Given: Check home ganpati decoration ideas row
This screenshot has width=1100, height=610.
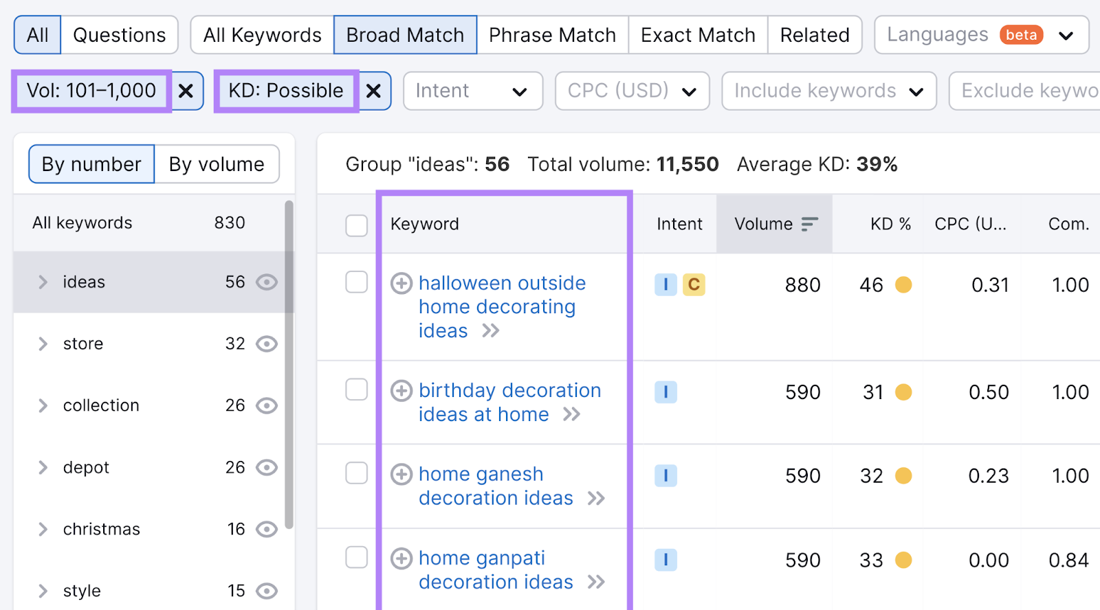Looking at the screenshot, I should click(x=357, y=557).
